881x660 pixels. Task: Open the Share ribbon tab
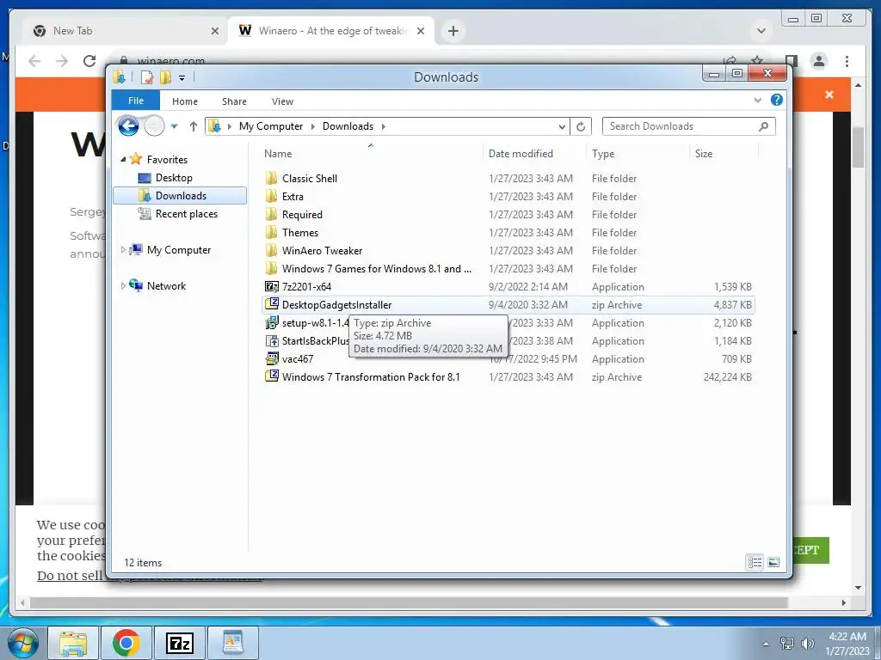pyautogui.click(x=234, y=101)
